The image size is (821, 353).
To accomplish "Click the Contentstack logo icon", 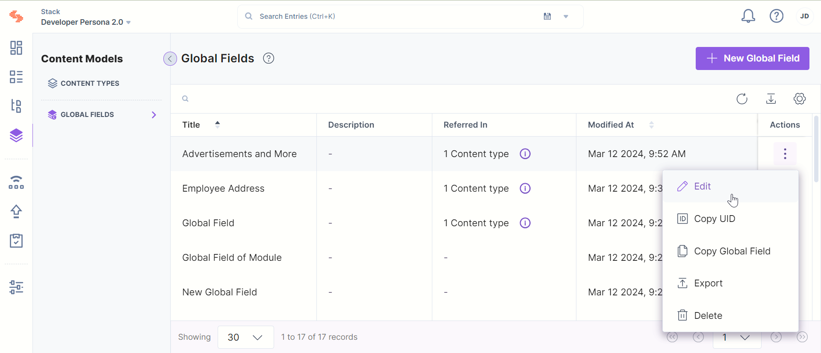I will pyautogui.click(x=16, y=16).
